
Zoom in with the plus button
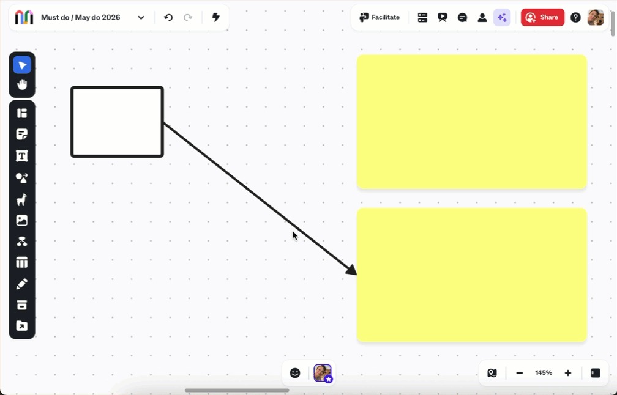pyautogui.click(x=568, y=373)
